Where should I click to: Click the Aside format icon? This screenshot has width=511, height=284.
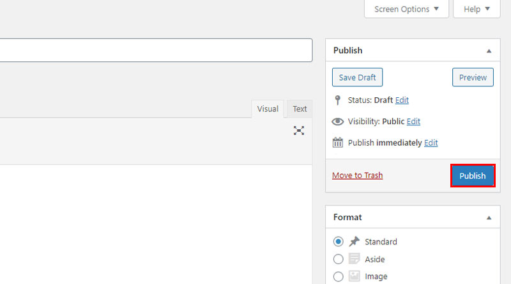355,259
